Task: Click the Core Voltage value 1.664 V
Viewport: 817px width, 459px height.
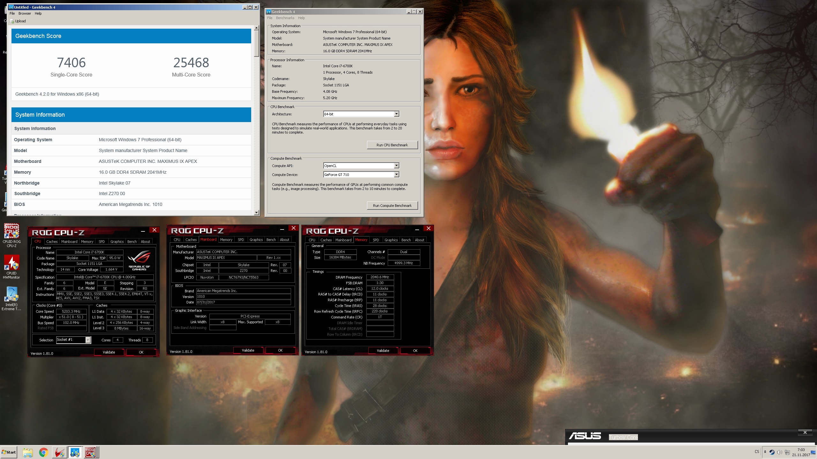Action: [111, 270]
